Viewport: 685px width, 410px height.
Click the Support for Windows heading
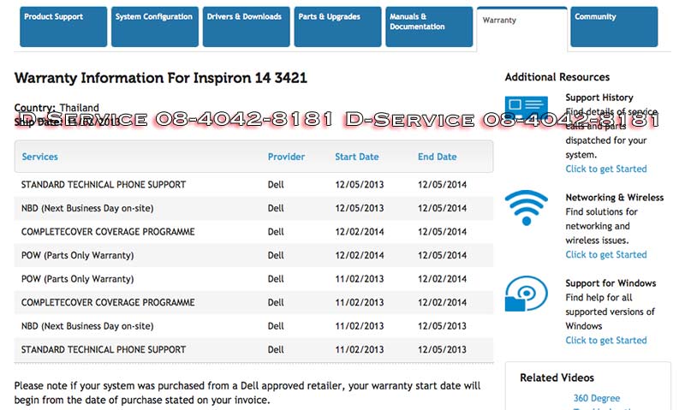tap(611, 283)
